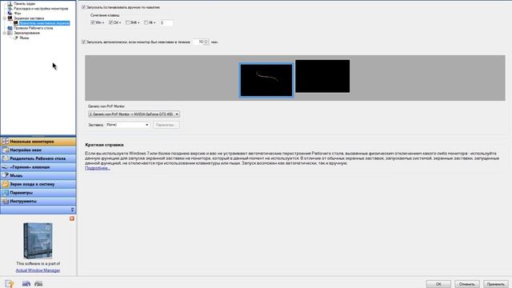Open the Подробнее... link
Image resolution: width=512 pixels, height=288 pixels.
[x=98, y=168]
